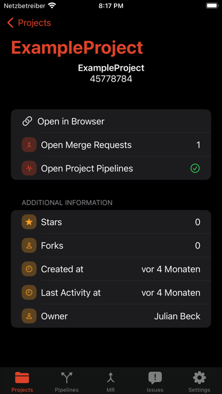Tap the Forks person icon
Image resolution: width=222 pixels, height=394 pixels.
[x=29, y=246]
